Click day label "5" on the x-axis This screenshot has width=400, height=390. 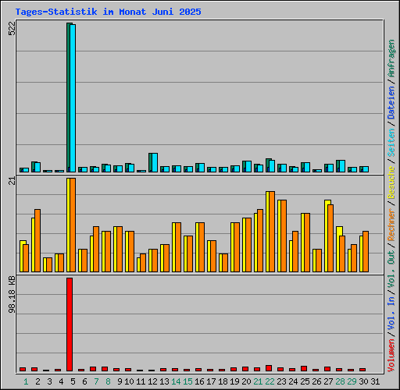(x=73, y=381)
